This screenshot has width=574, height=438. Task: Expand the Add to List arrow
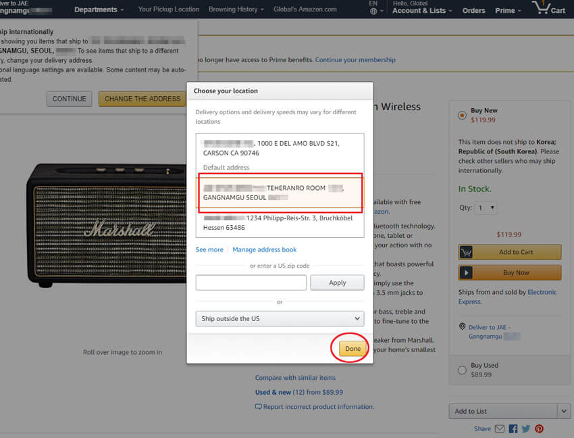tap(564, 411)
